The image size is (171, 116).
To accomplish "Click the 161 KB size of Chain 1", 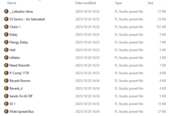I will coord(161,27).
